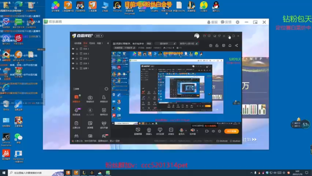Add multimedia source in bottom toolbar
Screen dimensions: 312x176
pos(171,131)
